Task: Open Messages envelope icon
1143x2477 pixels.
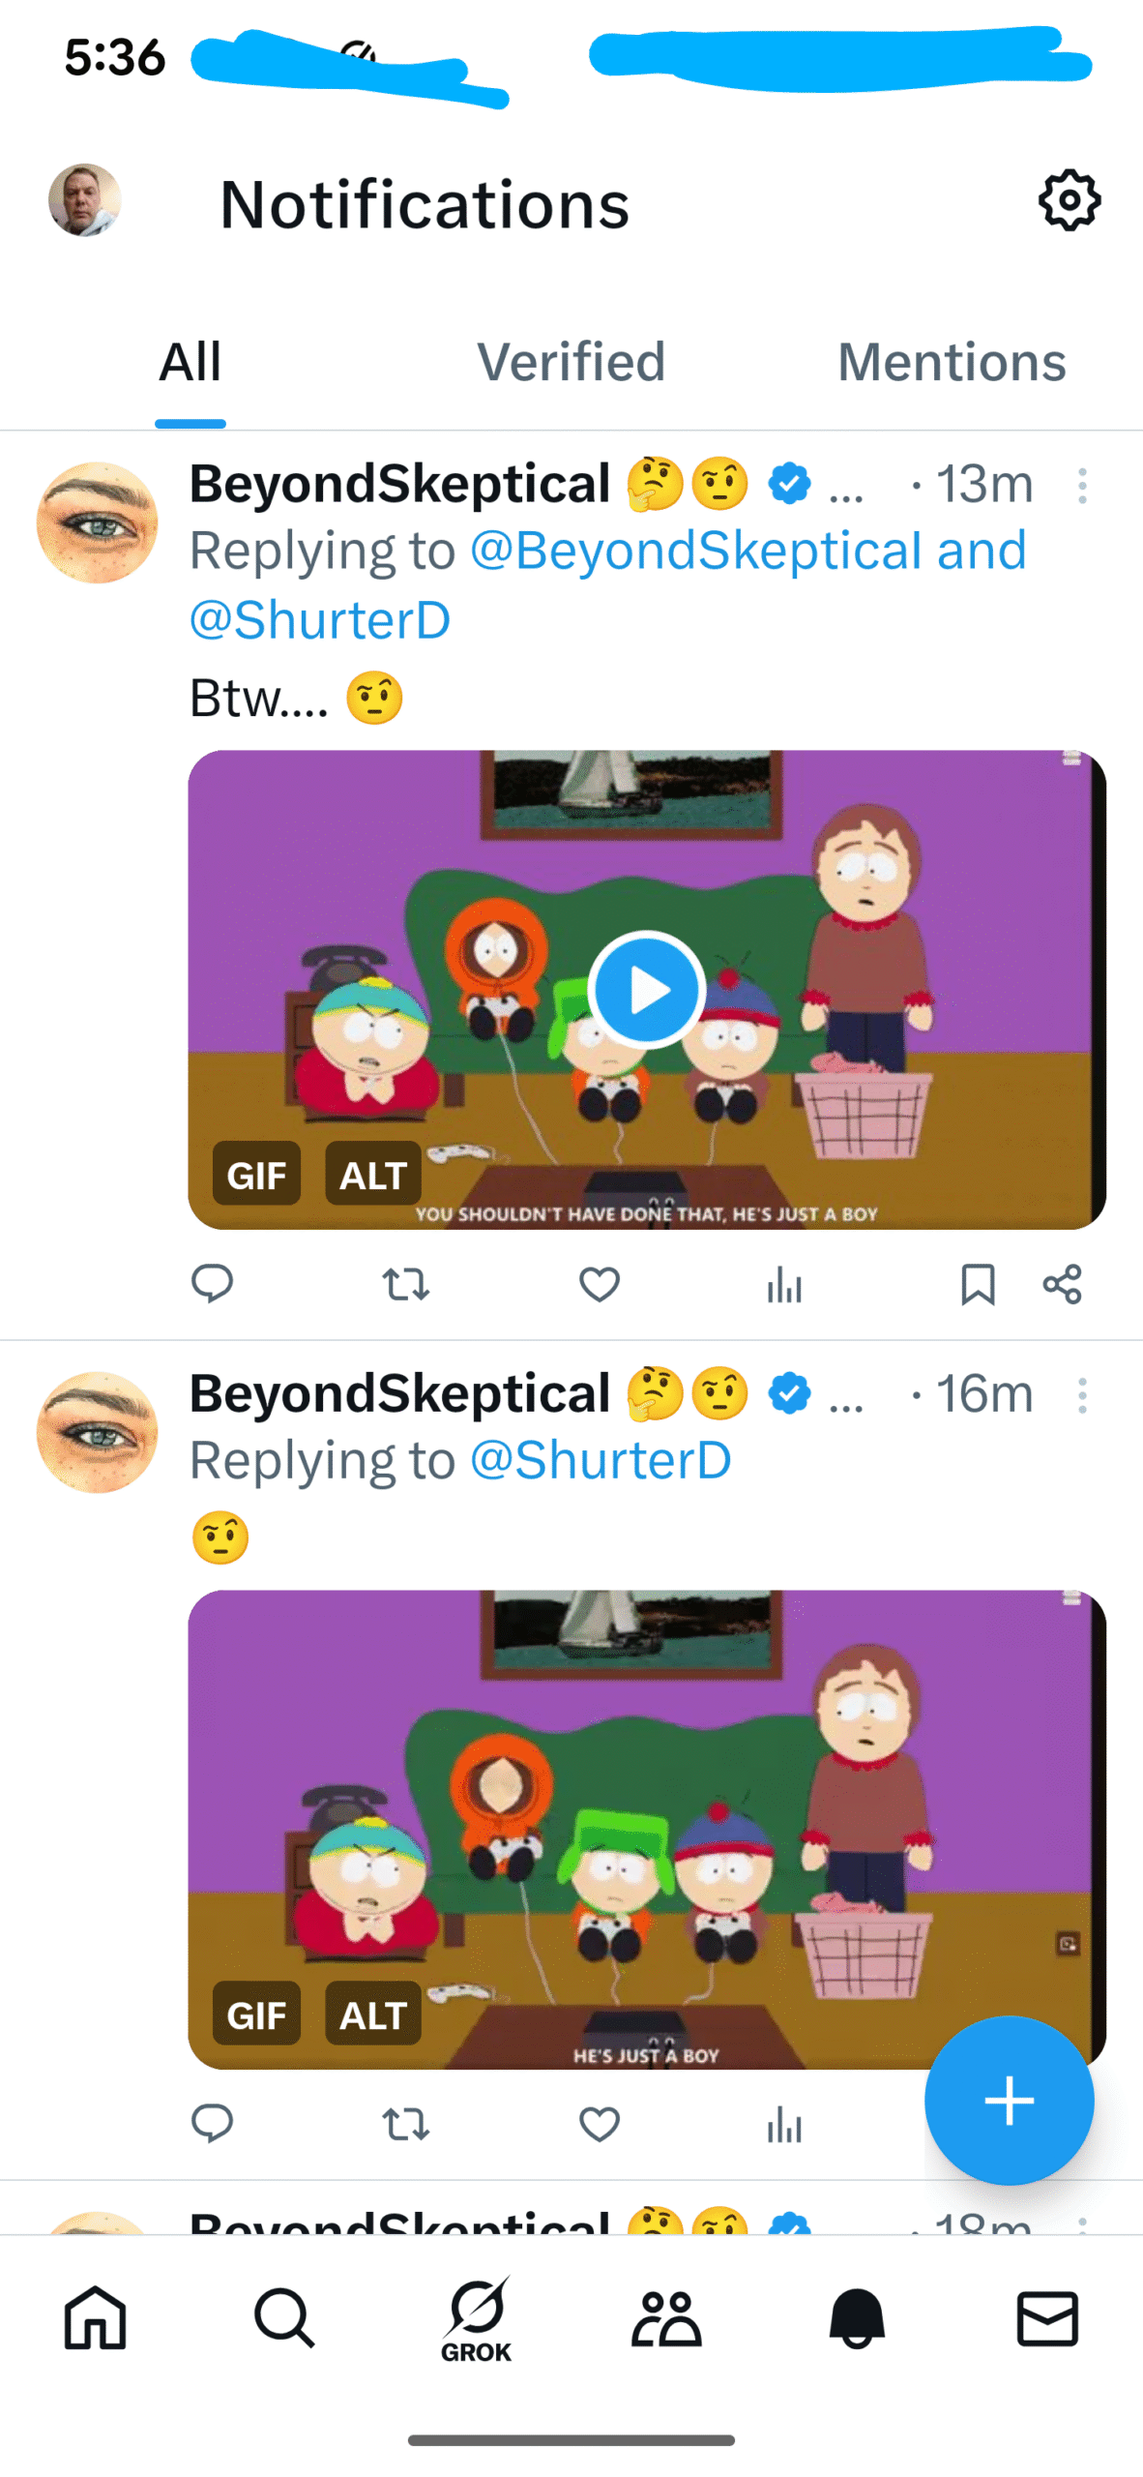Action: click(x=1047, y=2318)
